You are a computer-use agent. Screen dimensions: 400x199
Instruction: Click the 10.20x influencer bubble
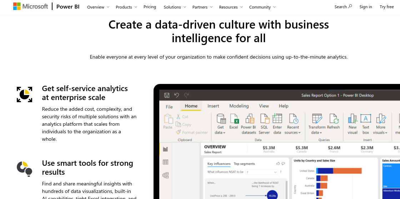pyautogui.click(x=272, y=196)
